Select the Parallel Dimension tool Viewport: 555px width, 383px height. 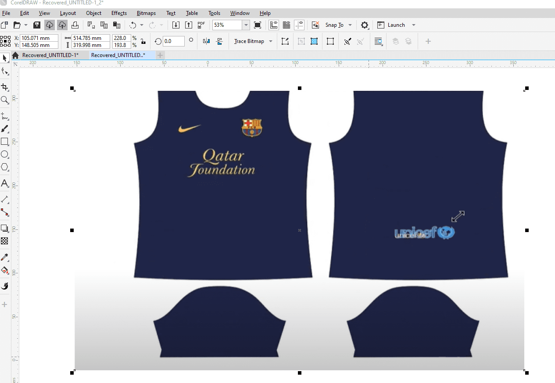(5, 199)
